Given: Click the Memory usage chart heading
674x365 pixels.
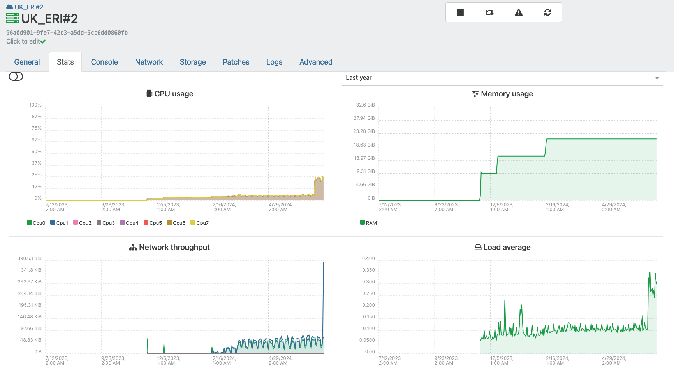Looking at the screenshot, I should tap(507, 94).
